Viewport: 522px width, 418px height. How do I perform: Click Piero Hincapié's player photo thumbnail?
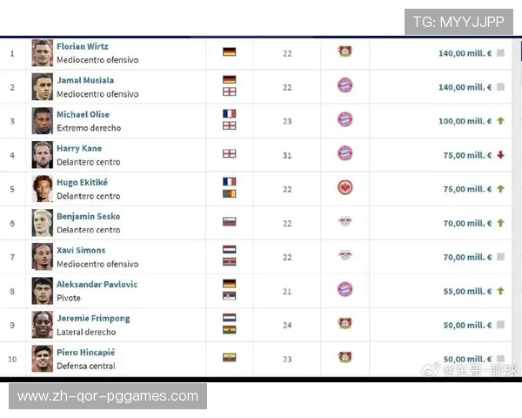click(x=43, y=358)
